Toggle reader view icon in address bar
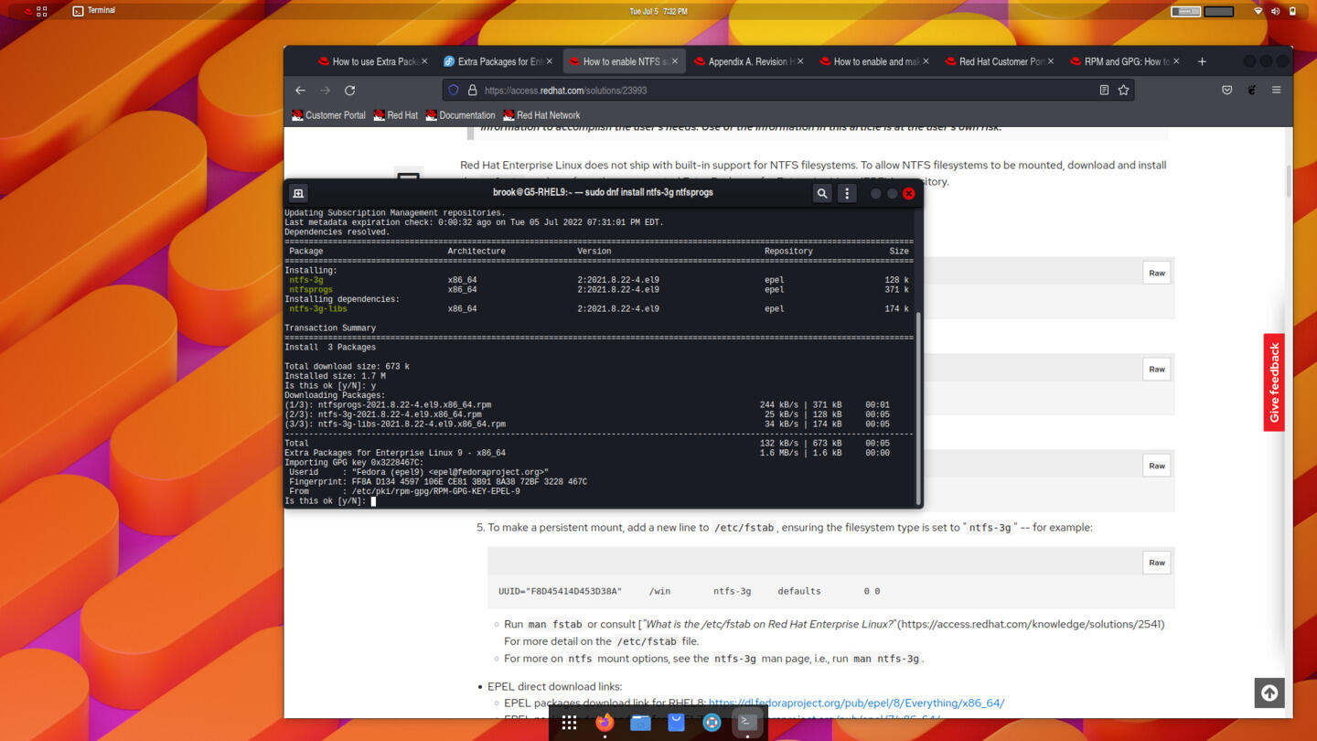1317x741 pixels. 1104,91
